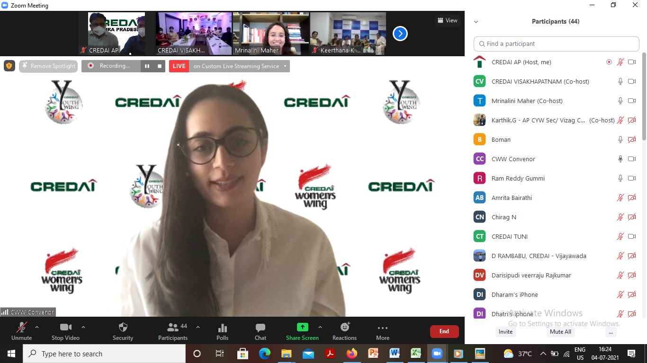Click the taskbar search box
Screen dimensions: 647x363
click(104, 354)
